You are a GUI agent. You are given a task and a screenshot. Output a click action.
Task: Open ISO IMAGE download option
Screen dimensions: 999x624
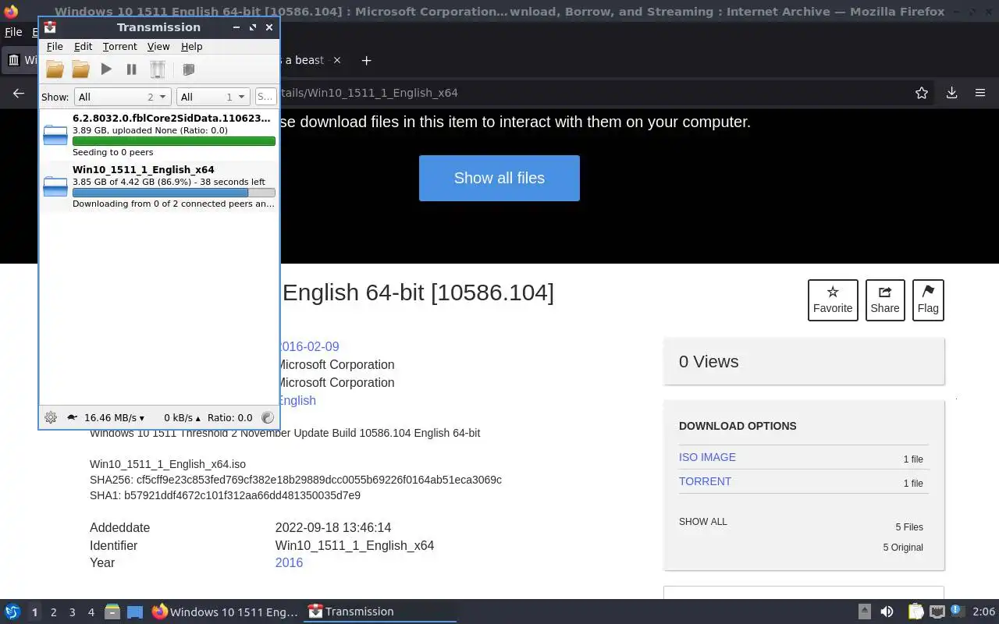(707, 457)
